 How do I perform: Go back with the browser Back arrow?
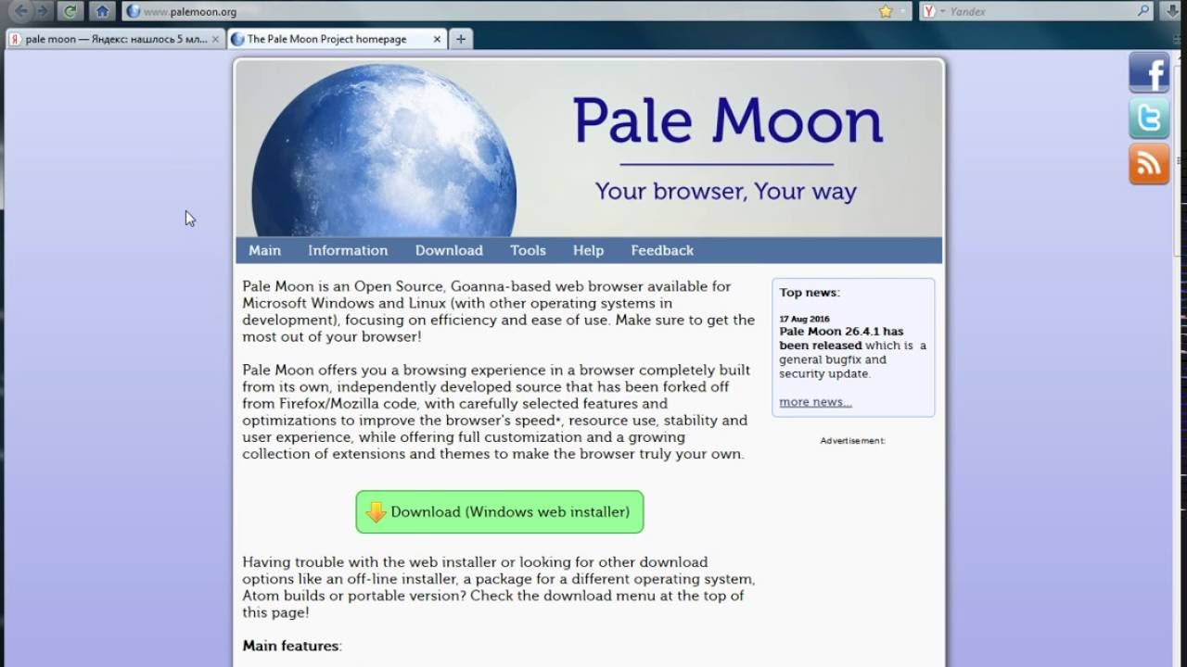pos(20,11)
